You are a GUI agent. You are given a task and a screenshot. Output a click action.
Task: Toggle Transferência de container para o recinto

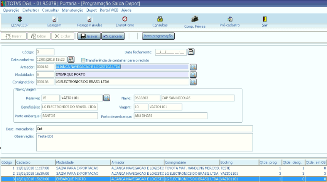click(83, 60)
